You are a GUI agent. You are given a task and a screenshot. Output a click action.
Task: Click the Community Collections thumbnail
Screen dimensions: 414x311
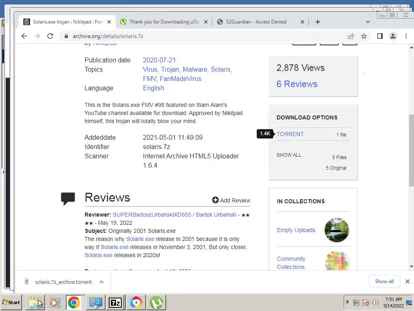(337, 261)
